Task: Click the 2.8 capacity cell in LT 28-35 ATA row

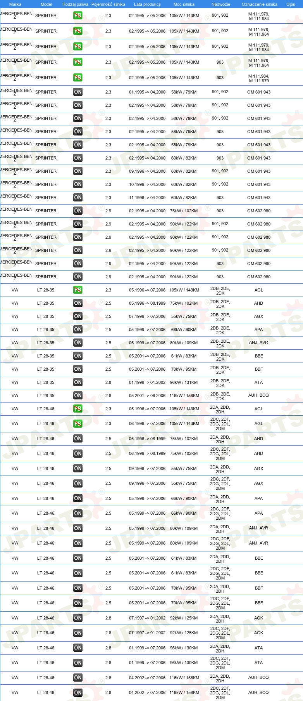Action: coord(108,382)
